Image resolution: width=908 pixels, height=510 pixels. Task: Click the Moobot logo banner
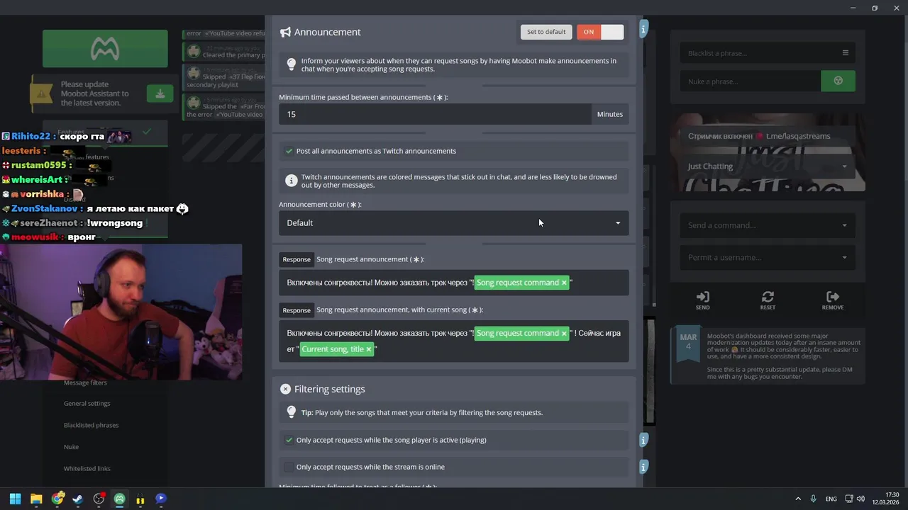click(105, 48)
